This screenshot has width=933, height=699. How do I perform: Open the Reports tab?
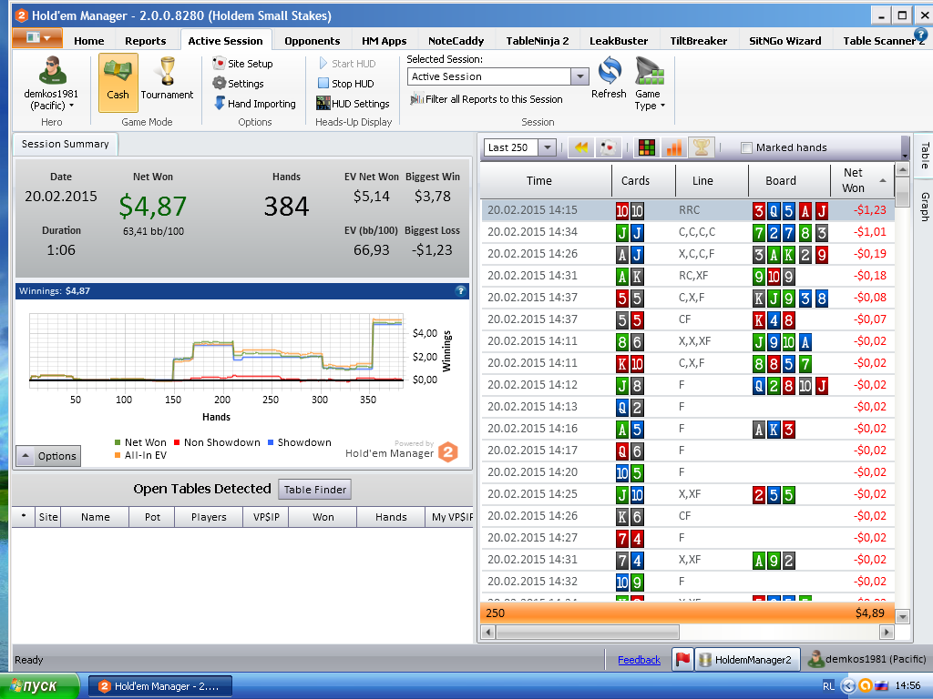point(145,40)
